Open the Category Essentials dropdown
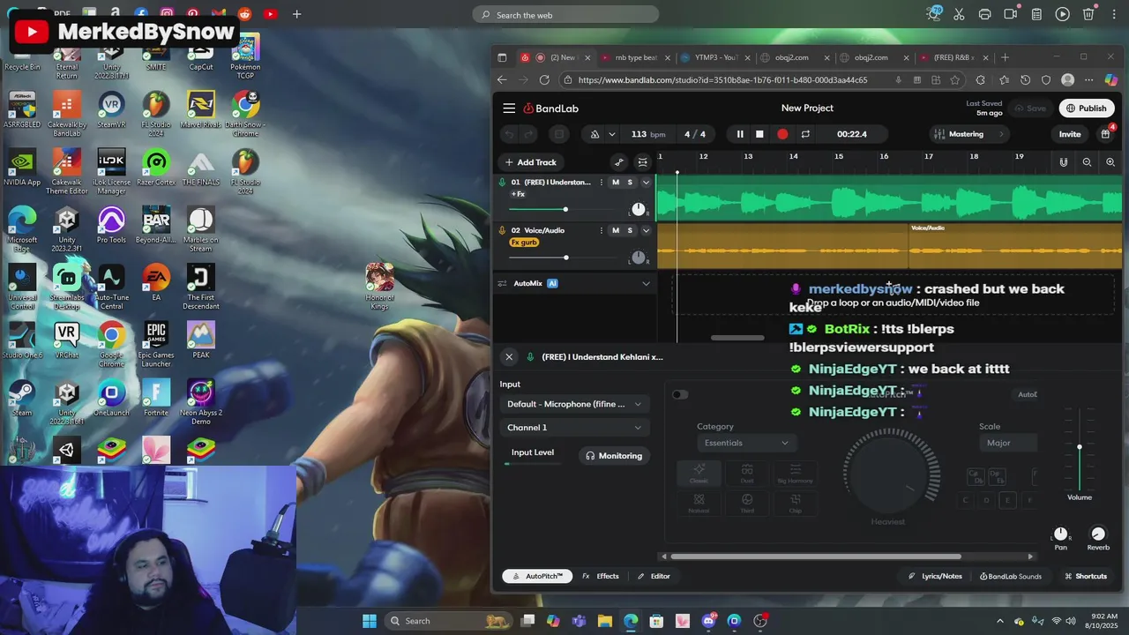Image resolution: width=1129 pixels, height=635 pixels. click(746, 443)
